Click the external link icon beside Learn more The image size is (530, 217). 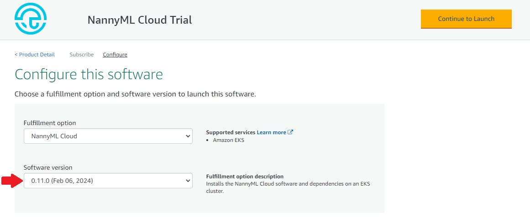pyautogui.click(x=290, y=132)
